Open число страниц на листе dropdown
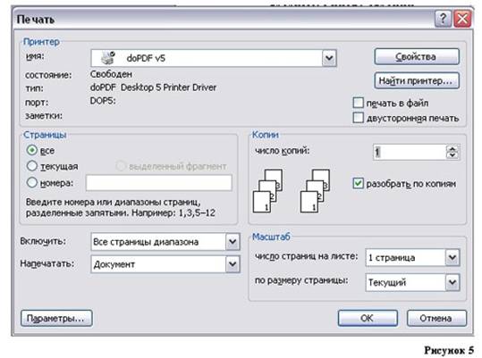 tap(452, 257)
